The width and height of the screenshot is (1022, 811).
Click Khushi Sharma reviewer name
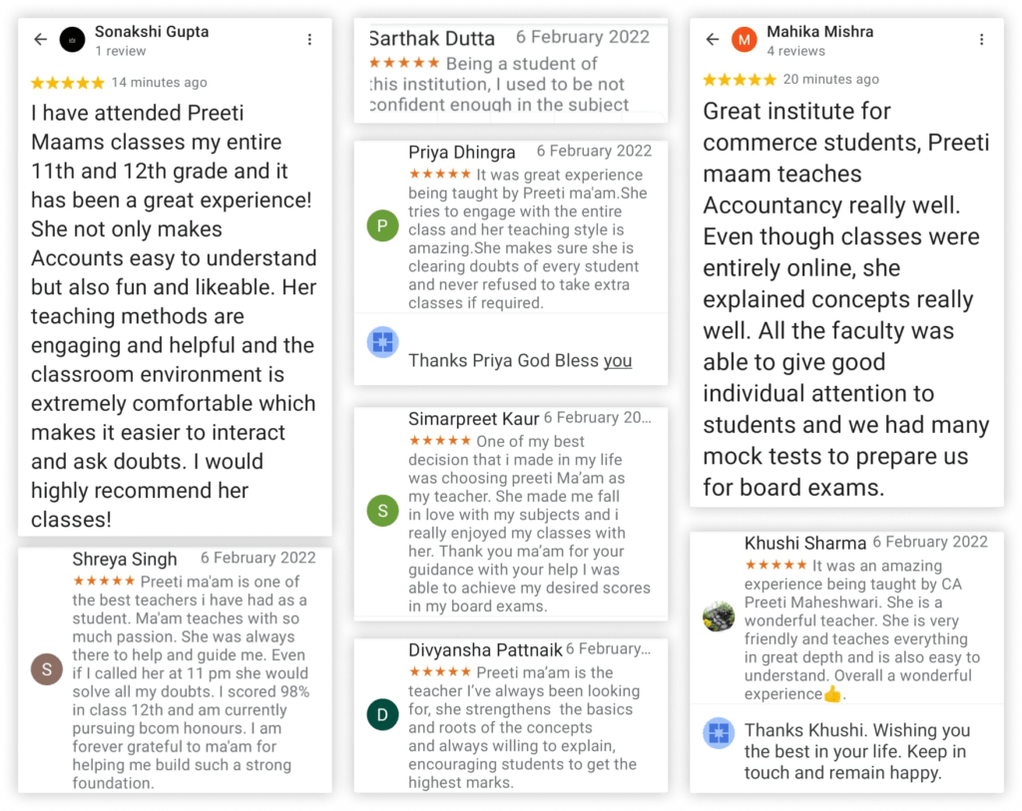click(x=805, y=544)
